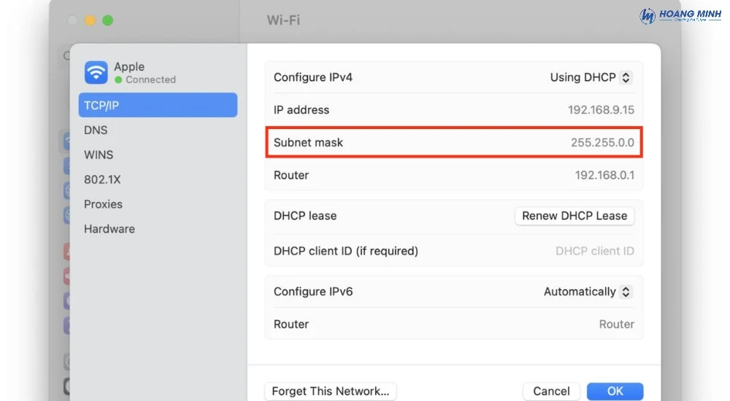730x401 pixels.
Task: Click the Configure IPv4 label
Action: tap(313, 77)
